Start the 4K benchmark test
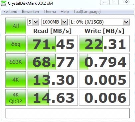 tap(16, 80)
